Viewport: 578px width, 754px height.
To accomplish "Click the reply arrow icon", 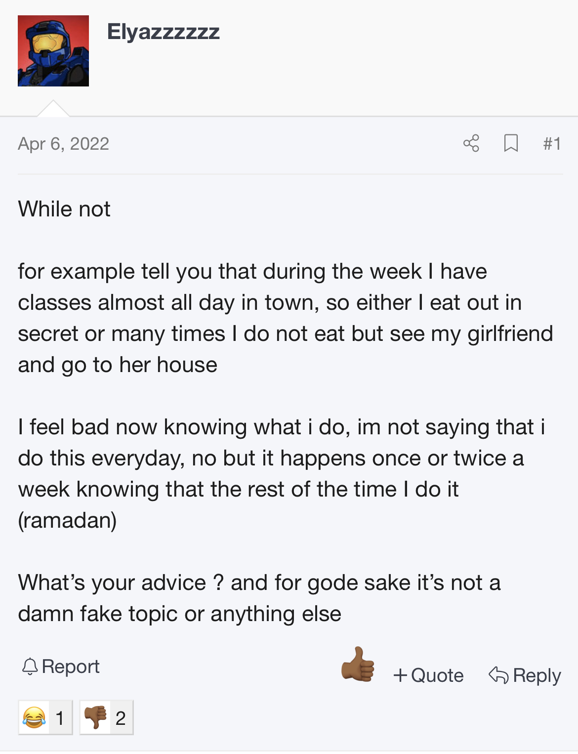I will [x=498, y=675].
